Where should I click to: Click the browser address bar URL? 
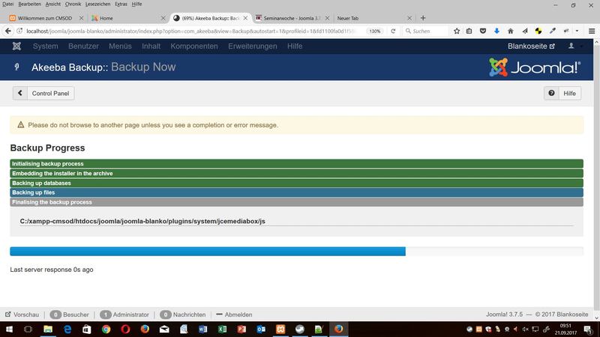191,31
